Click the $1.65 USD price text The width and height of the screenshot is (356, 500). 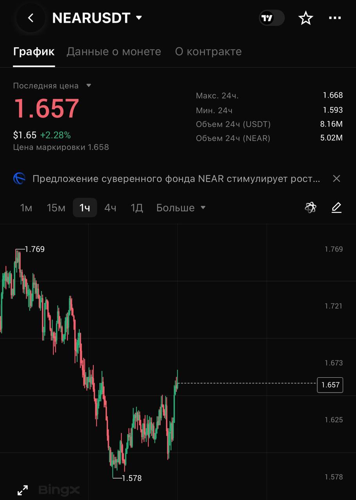(x=25, y=135)
